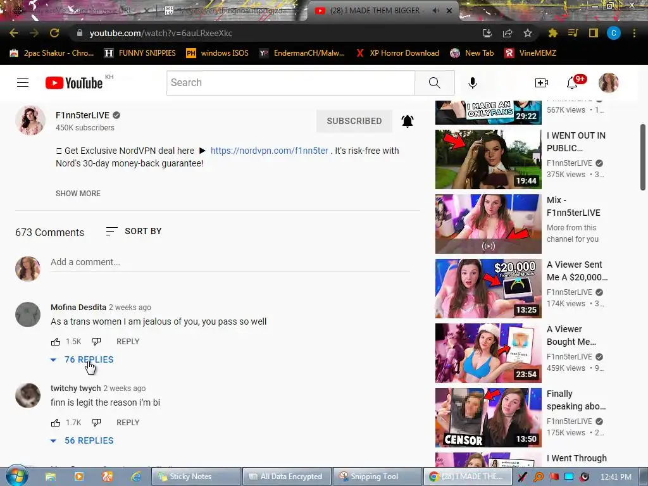This screenshot has width=648, height=486.
Task: Click the magnifier search button
Action: pyautogui.click(x=434, y=83)
